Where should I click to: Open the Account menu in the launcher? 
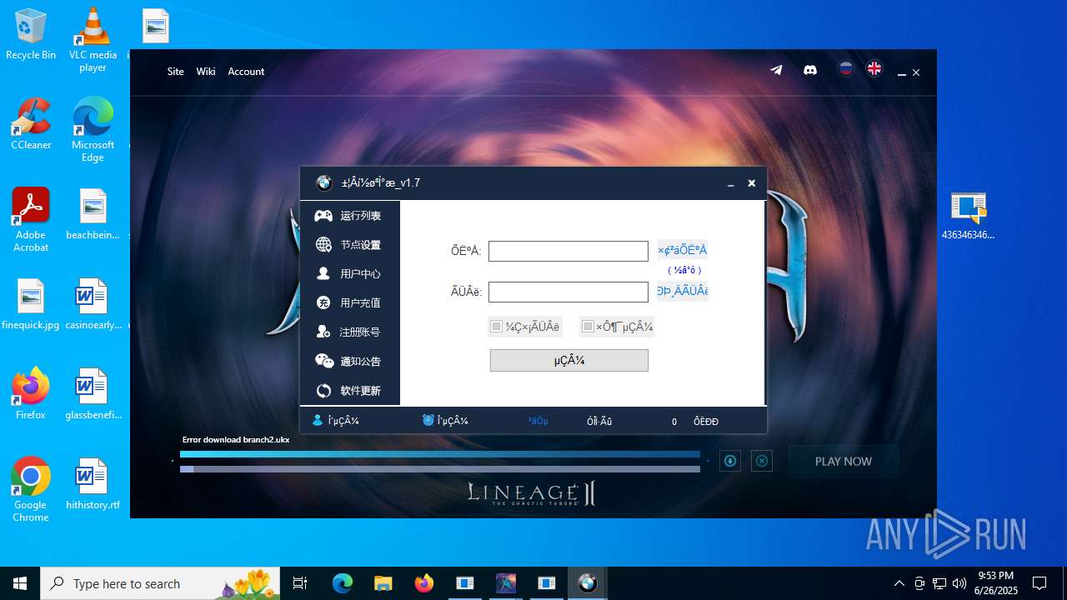tap(246, 72)
